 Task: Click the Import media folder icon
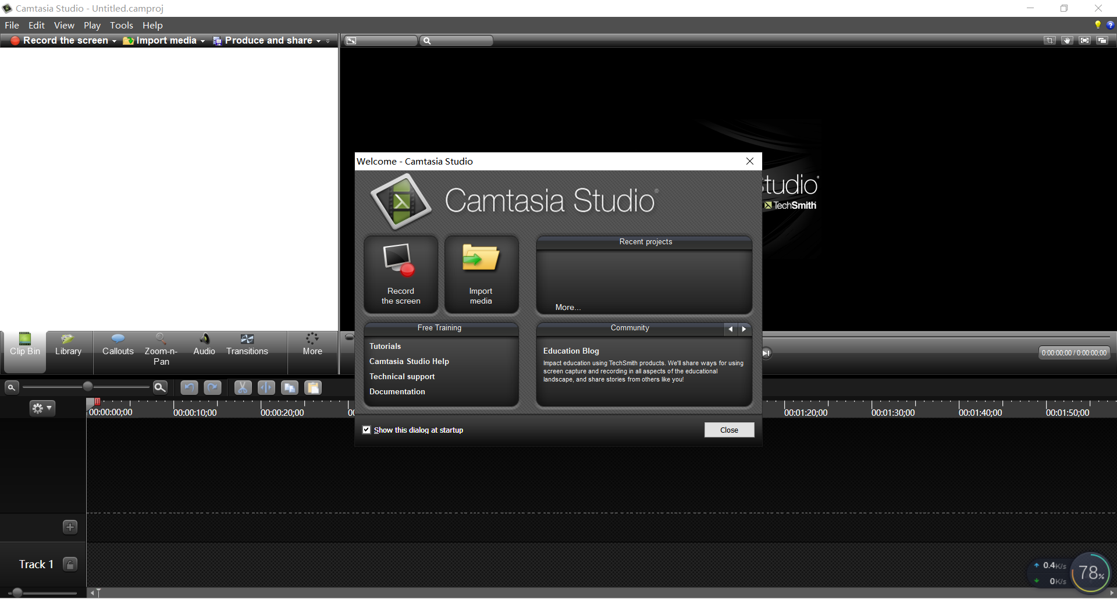pyautogui.click(x=129, y=41)
